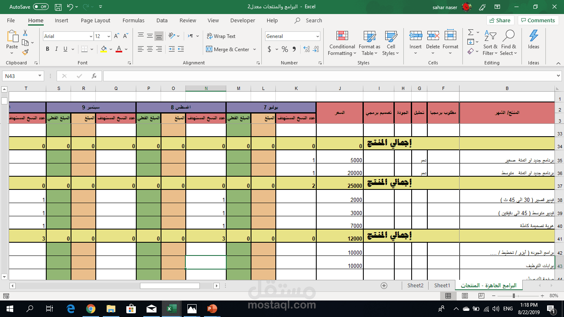The image size is (564, 317).
Task: Click the Format cells icon
Action: pyautogui.click(x=450, y=36)
